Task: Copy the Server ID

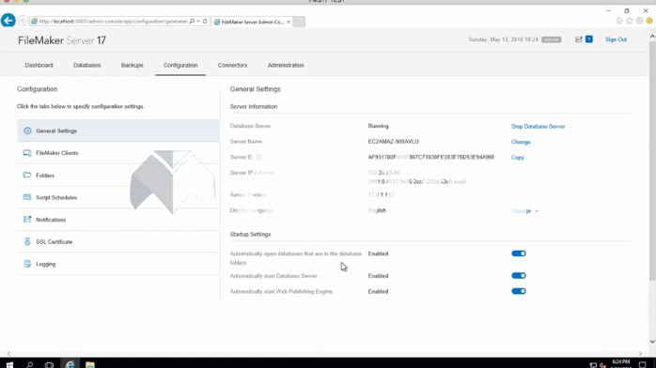Action: coord(518,158)
